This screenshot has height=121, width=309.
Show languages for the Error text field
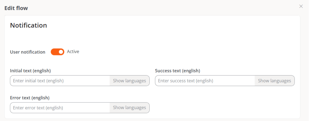coord(129,108)
